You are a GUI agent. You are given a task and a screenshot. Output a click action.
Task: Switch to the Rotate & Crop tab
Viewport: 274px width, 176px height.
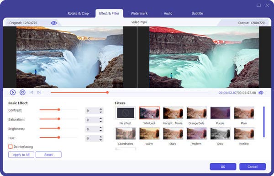click(x=78, y=13)
